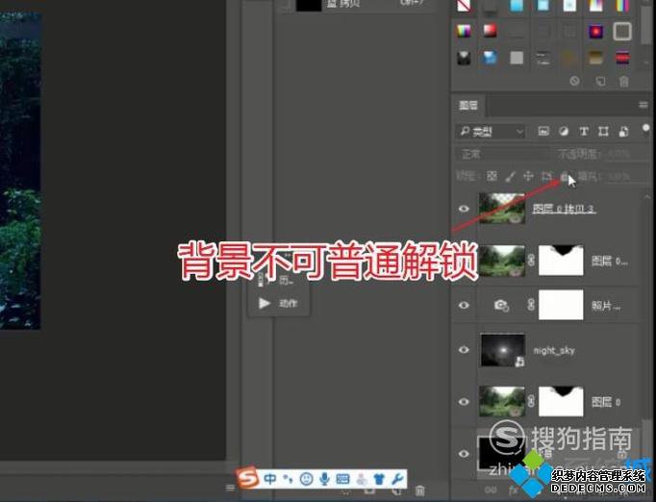Screen dimensions: 656x502
Task: Switch Chinese/English with 中 button
Action: click(x=270, y=478)
